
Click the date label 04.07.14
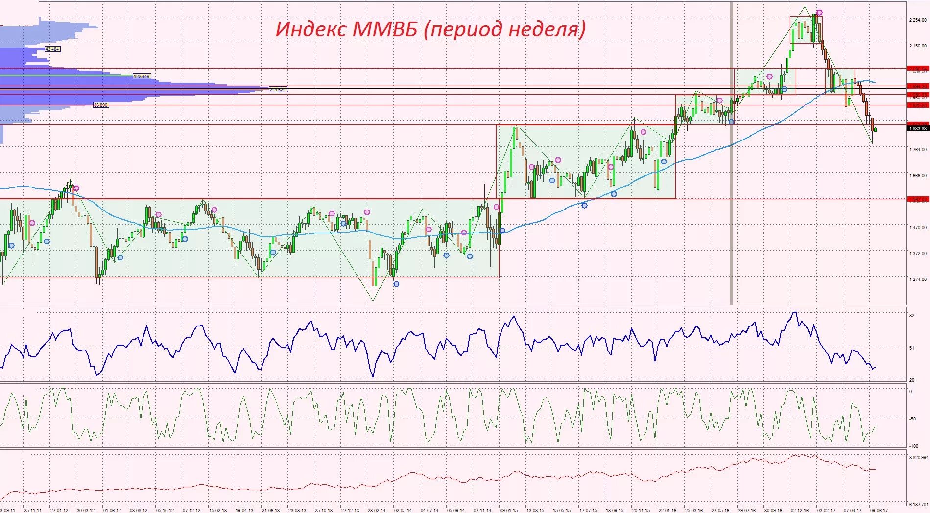tap(429, 510)
